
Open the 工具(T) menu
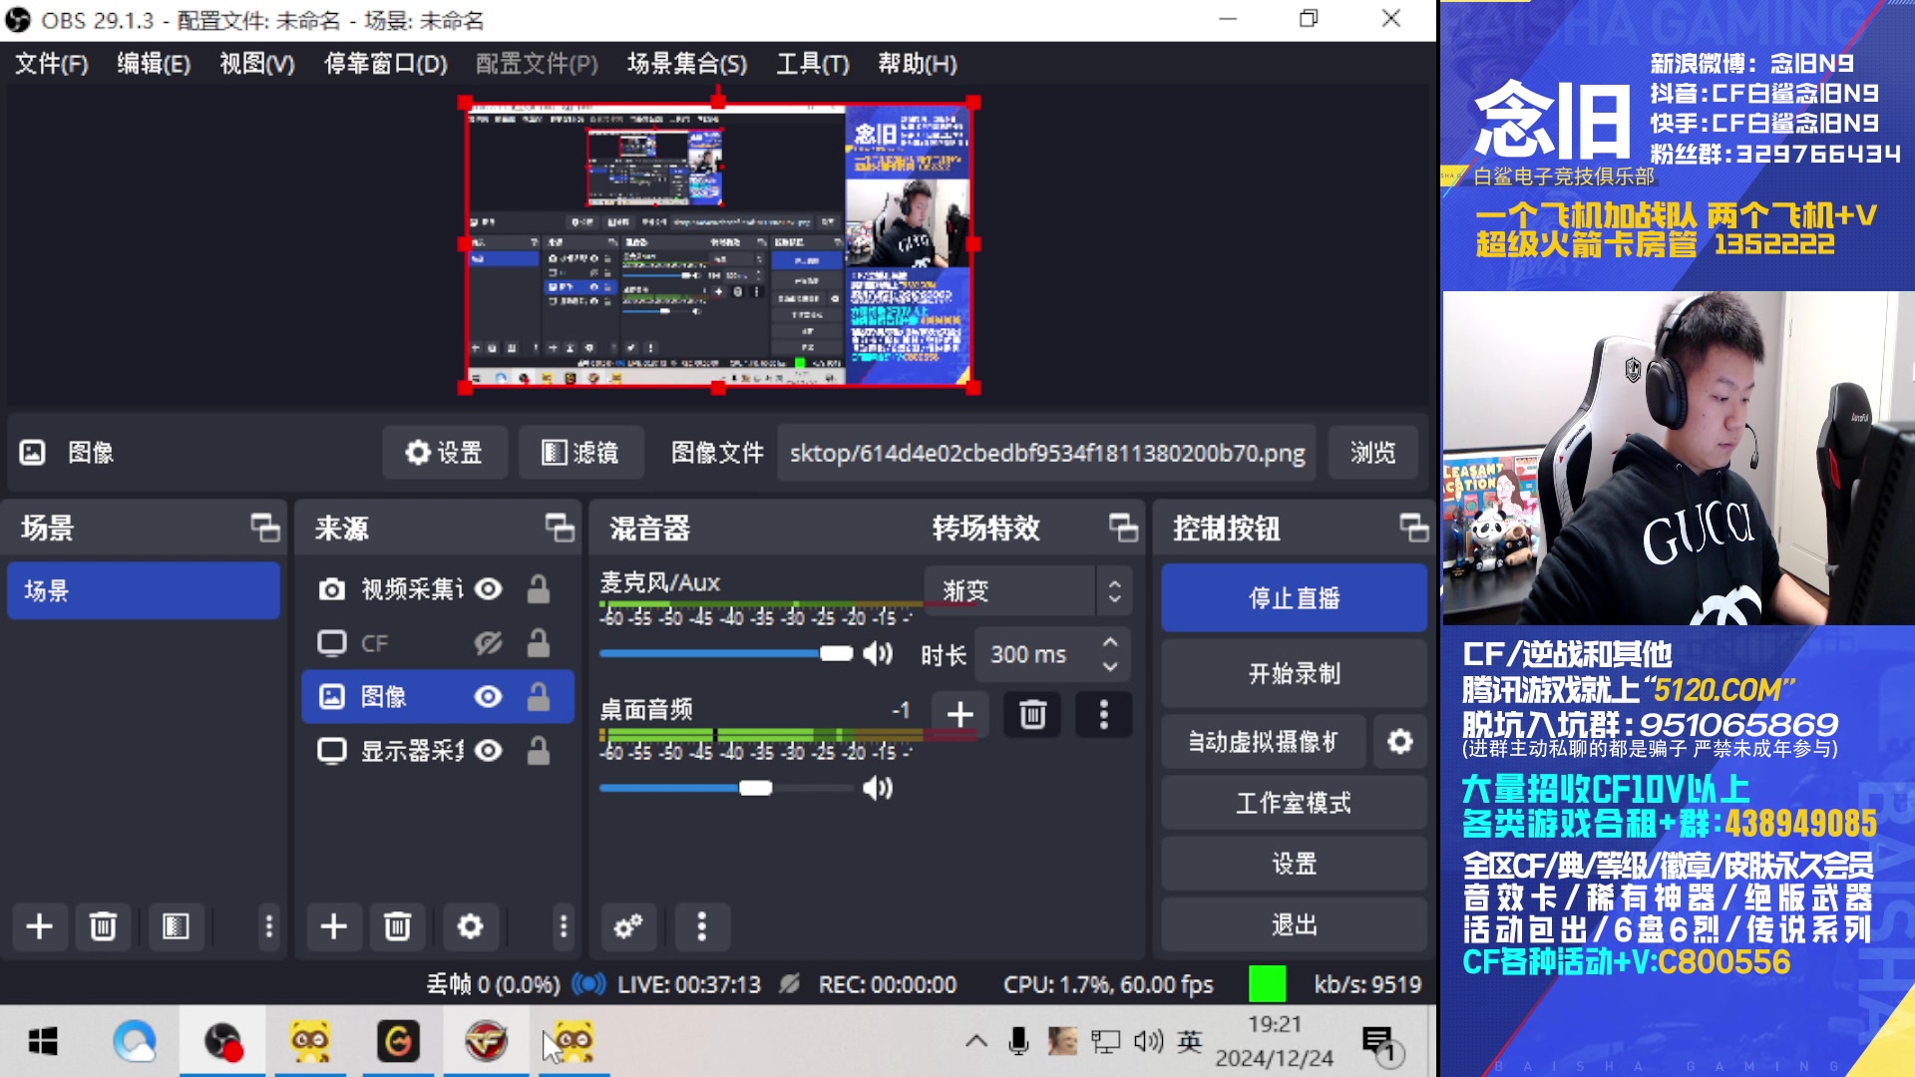click(813, 64)
